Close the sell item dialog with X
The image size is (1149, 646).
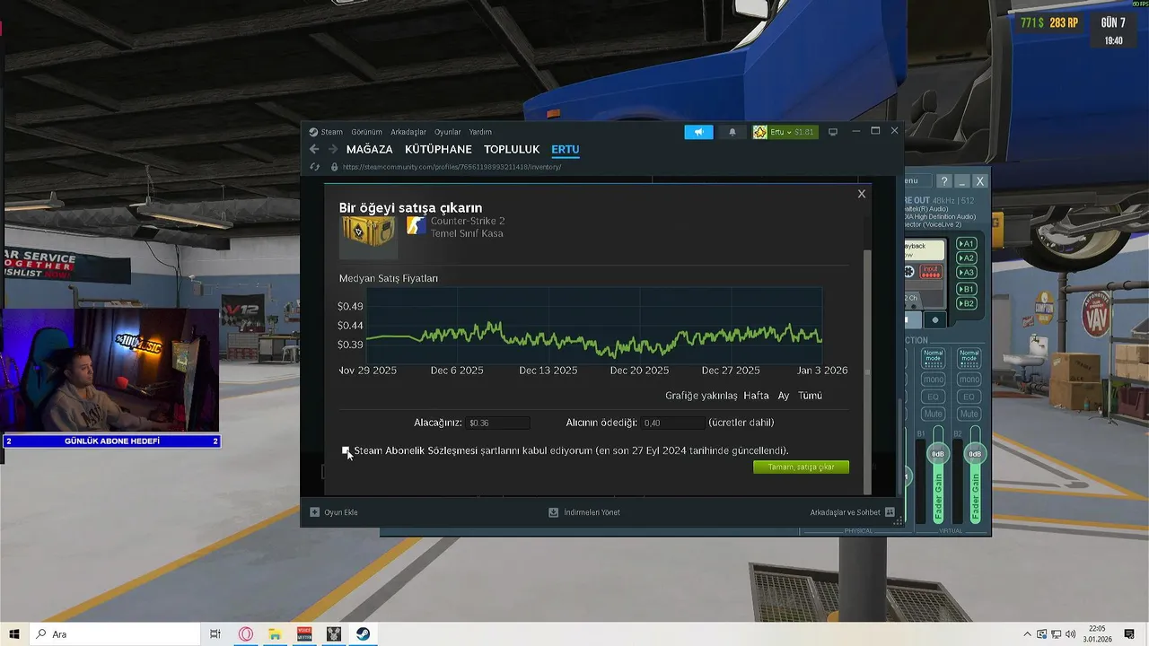tap(862, 194)
